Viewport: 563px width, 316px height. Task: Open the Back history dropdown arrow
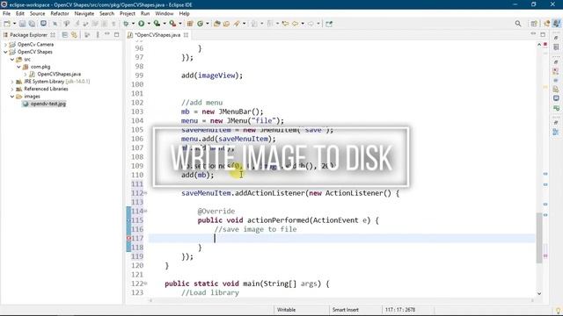(303, 24)
